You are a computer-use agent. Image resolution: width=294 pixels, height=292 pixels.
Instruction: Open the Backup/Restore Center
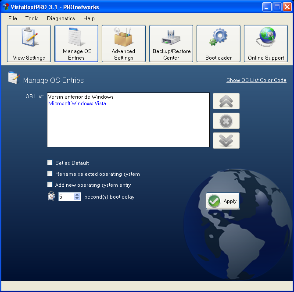171,43
